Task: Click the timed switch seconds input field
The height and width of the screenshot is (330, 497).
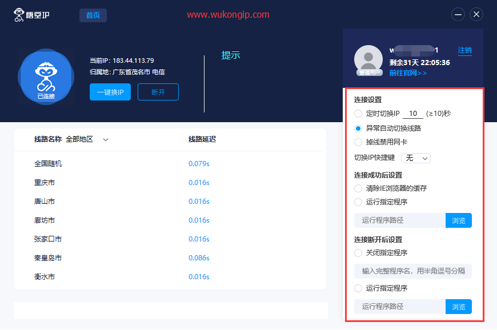Action: coord(412,114)
